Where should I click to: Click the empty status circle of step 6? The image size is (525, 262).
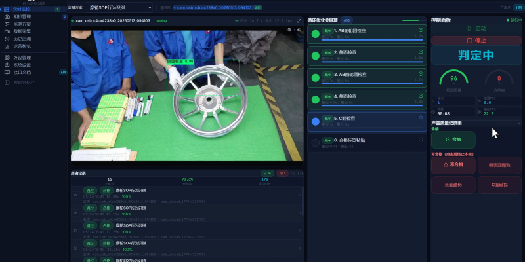point(421,140)
